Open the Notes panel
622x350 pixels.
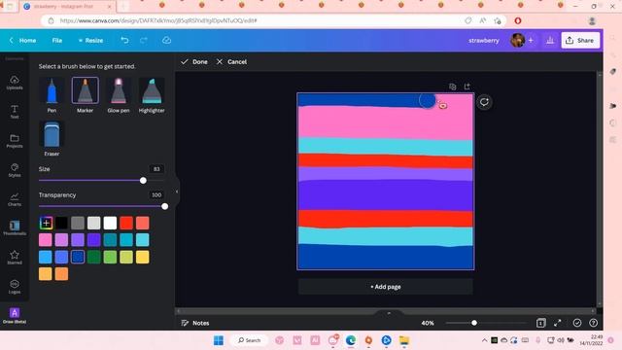pyautogui.click(x=195, y=323)
